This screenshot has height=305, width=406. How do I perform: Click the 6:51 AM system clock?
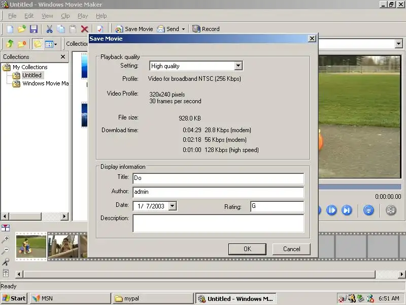click(x=389, y=298)
